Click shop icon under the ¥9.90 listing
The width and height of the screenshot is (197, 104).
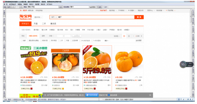coord(116,85)
